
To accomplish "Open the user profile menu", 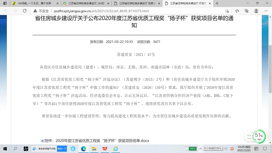I will pos(256,11).
